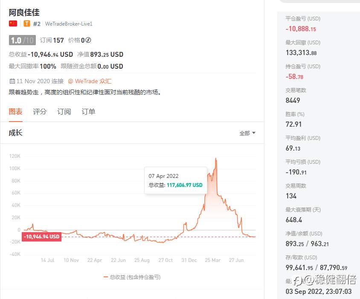
Task: Click the calendar icon before 11 Nov 2020
Action: tap(12, 81)
